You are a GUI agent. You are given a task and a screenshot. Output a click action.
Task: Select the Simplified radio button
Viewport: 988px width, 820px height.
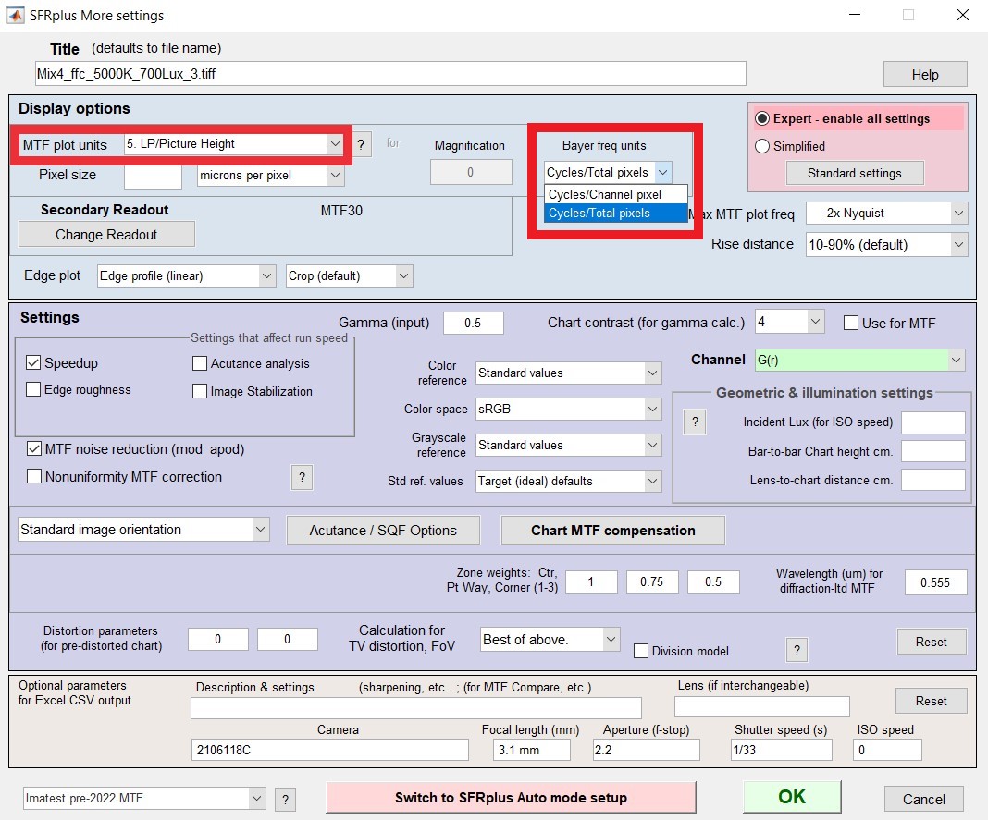(761, 146)
